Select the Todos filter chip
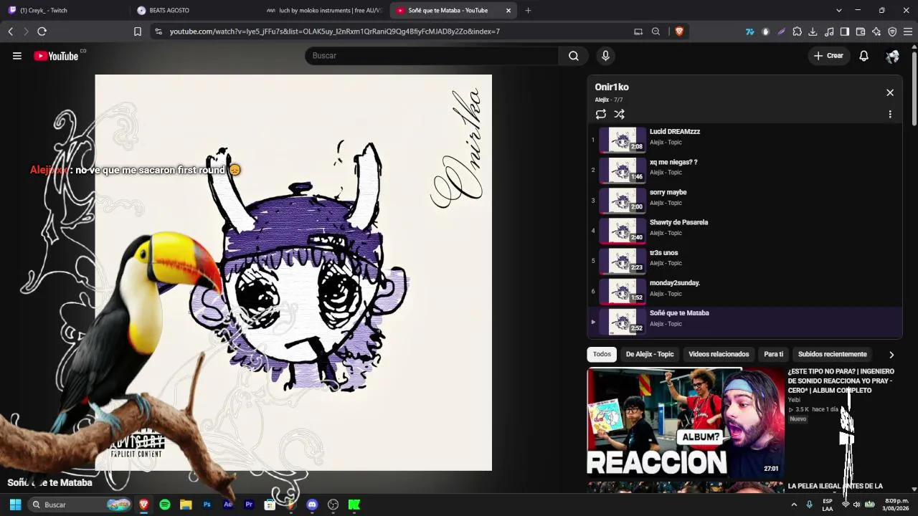The image size is (918, 516). [x=602, y=354]
